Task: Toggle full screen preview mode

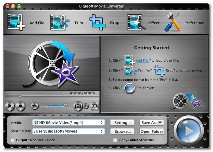Action: pyautogui.click(x=95, y=106)
